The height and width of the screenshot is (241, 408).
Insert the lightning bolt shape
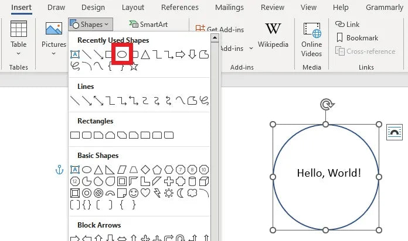point(157,192)
